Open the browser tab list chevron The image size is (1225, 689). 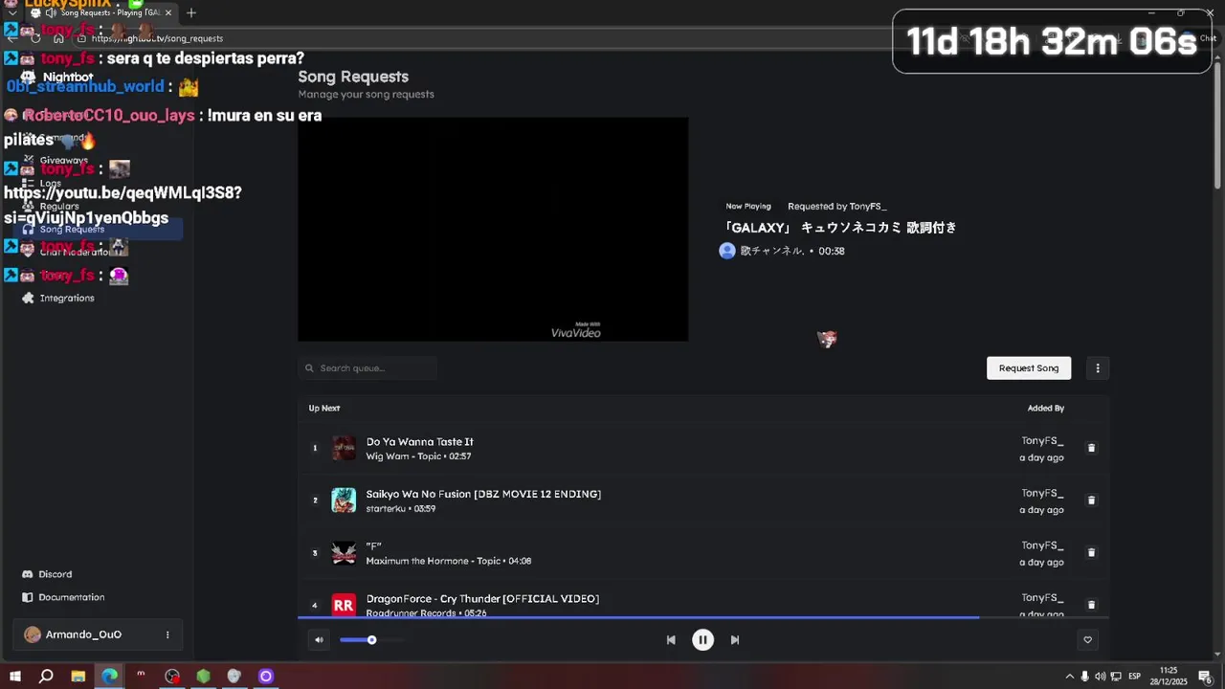12,12
